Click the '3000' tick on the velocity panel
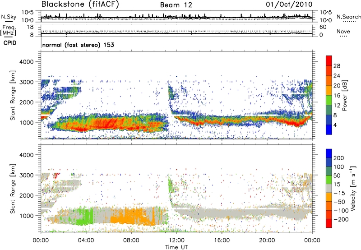This screenshot has height=250, width=361. 26,175
